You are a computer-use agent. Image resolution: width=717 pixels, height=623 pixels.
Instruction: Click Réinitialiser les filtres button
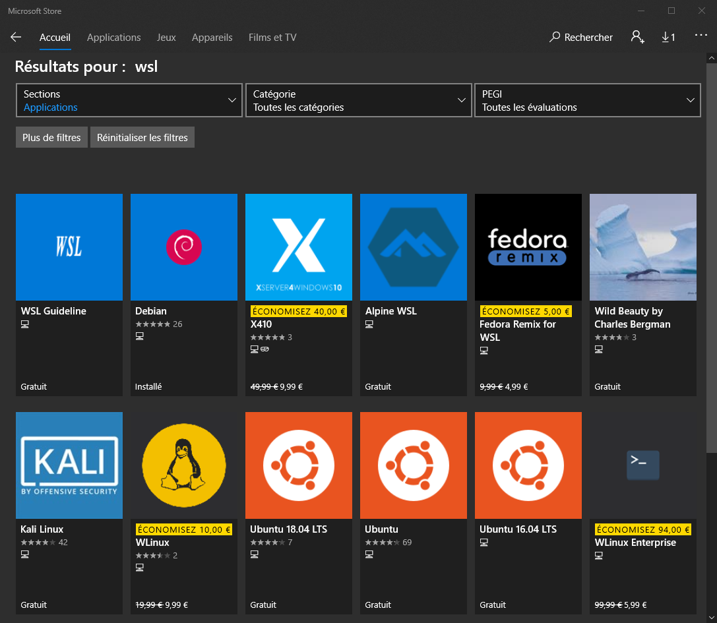tap(142, 137)
